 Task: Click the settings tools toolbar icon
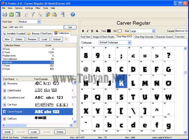(x=63, y=14)
